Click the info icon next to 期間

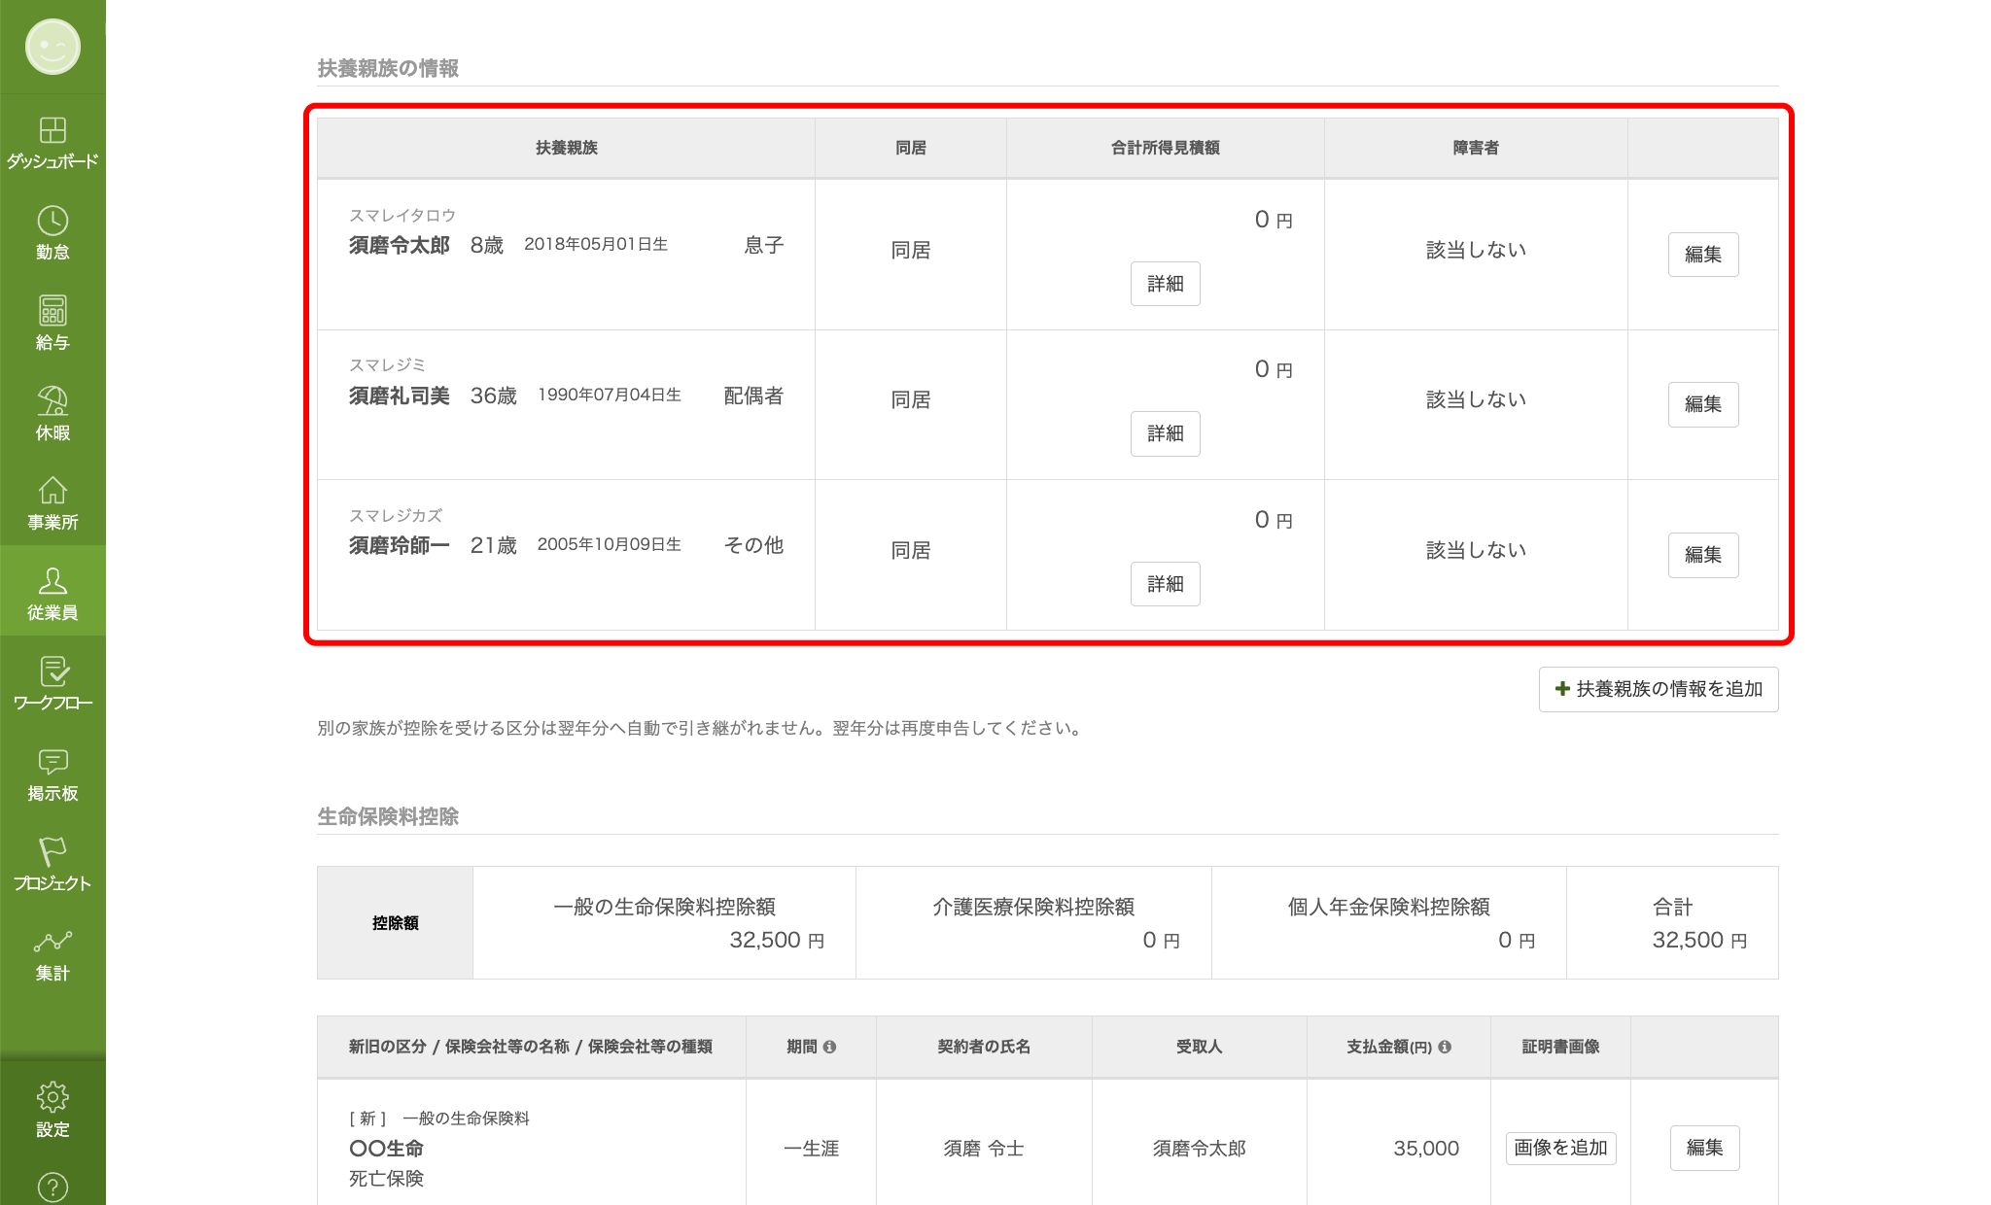[x=829, y=1047]
